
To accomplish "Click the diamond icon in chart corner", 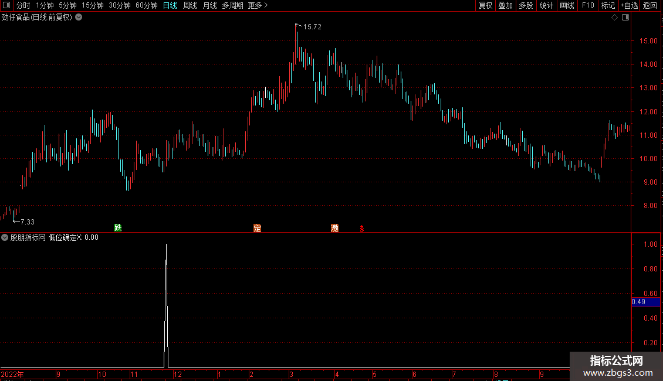I will pyautogui.click(x=615, y=17).
